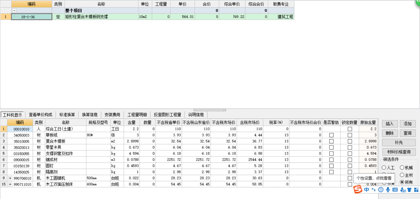Open the 安装费用 tab
Screen dimensions: 420x199
[112, 115]
